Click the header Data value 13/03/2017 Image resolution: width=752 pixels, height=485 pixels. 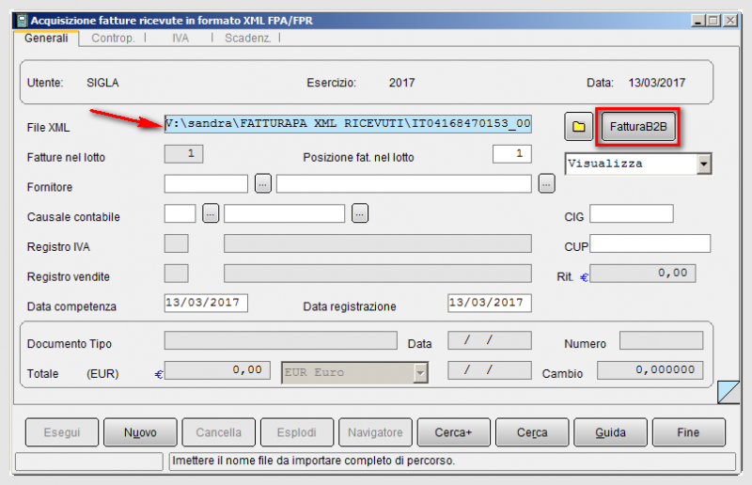coord(657,83)
